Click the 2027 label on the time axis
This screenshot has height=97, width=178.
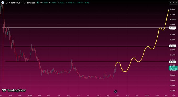pos(147,95)
